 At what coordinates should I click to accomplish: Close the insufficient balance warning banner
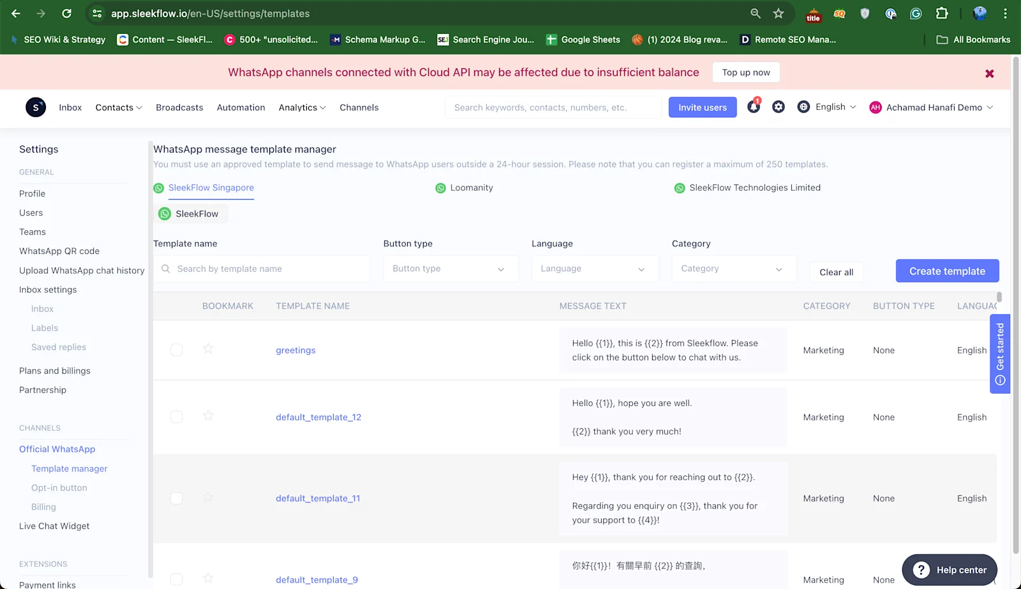click(990, 73)
